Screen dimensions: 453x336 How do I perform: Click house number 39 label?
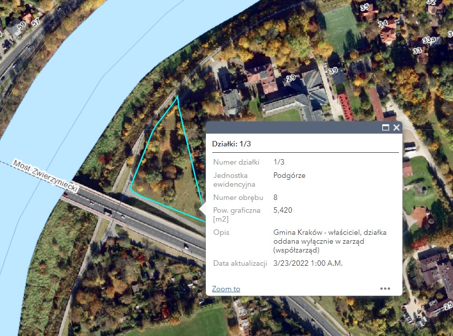334,71
